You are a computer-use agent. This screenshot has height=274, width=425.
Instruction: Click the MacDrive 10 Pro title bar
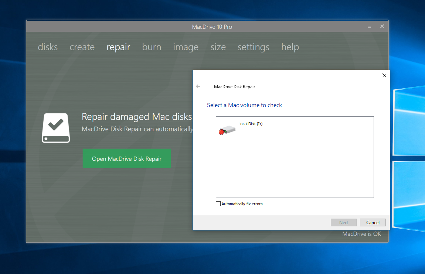tap(212, 27)
